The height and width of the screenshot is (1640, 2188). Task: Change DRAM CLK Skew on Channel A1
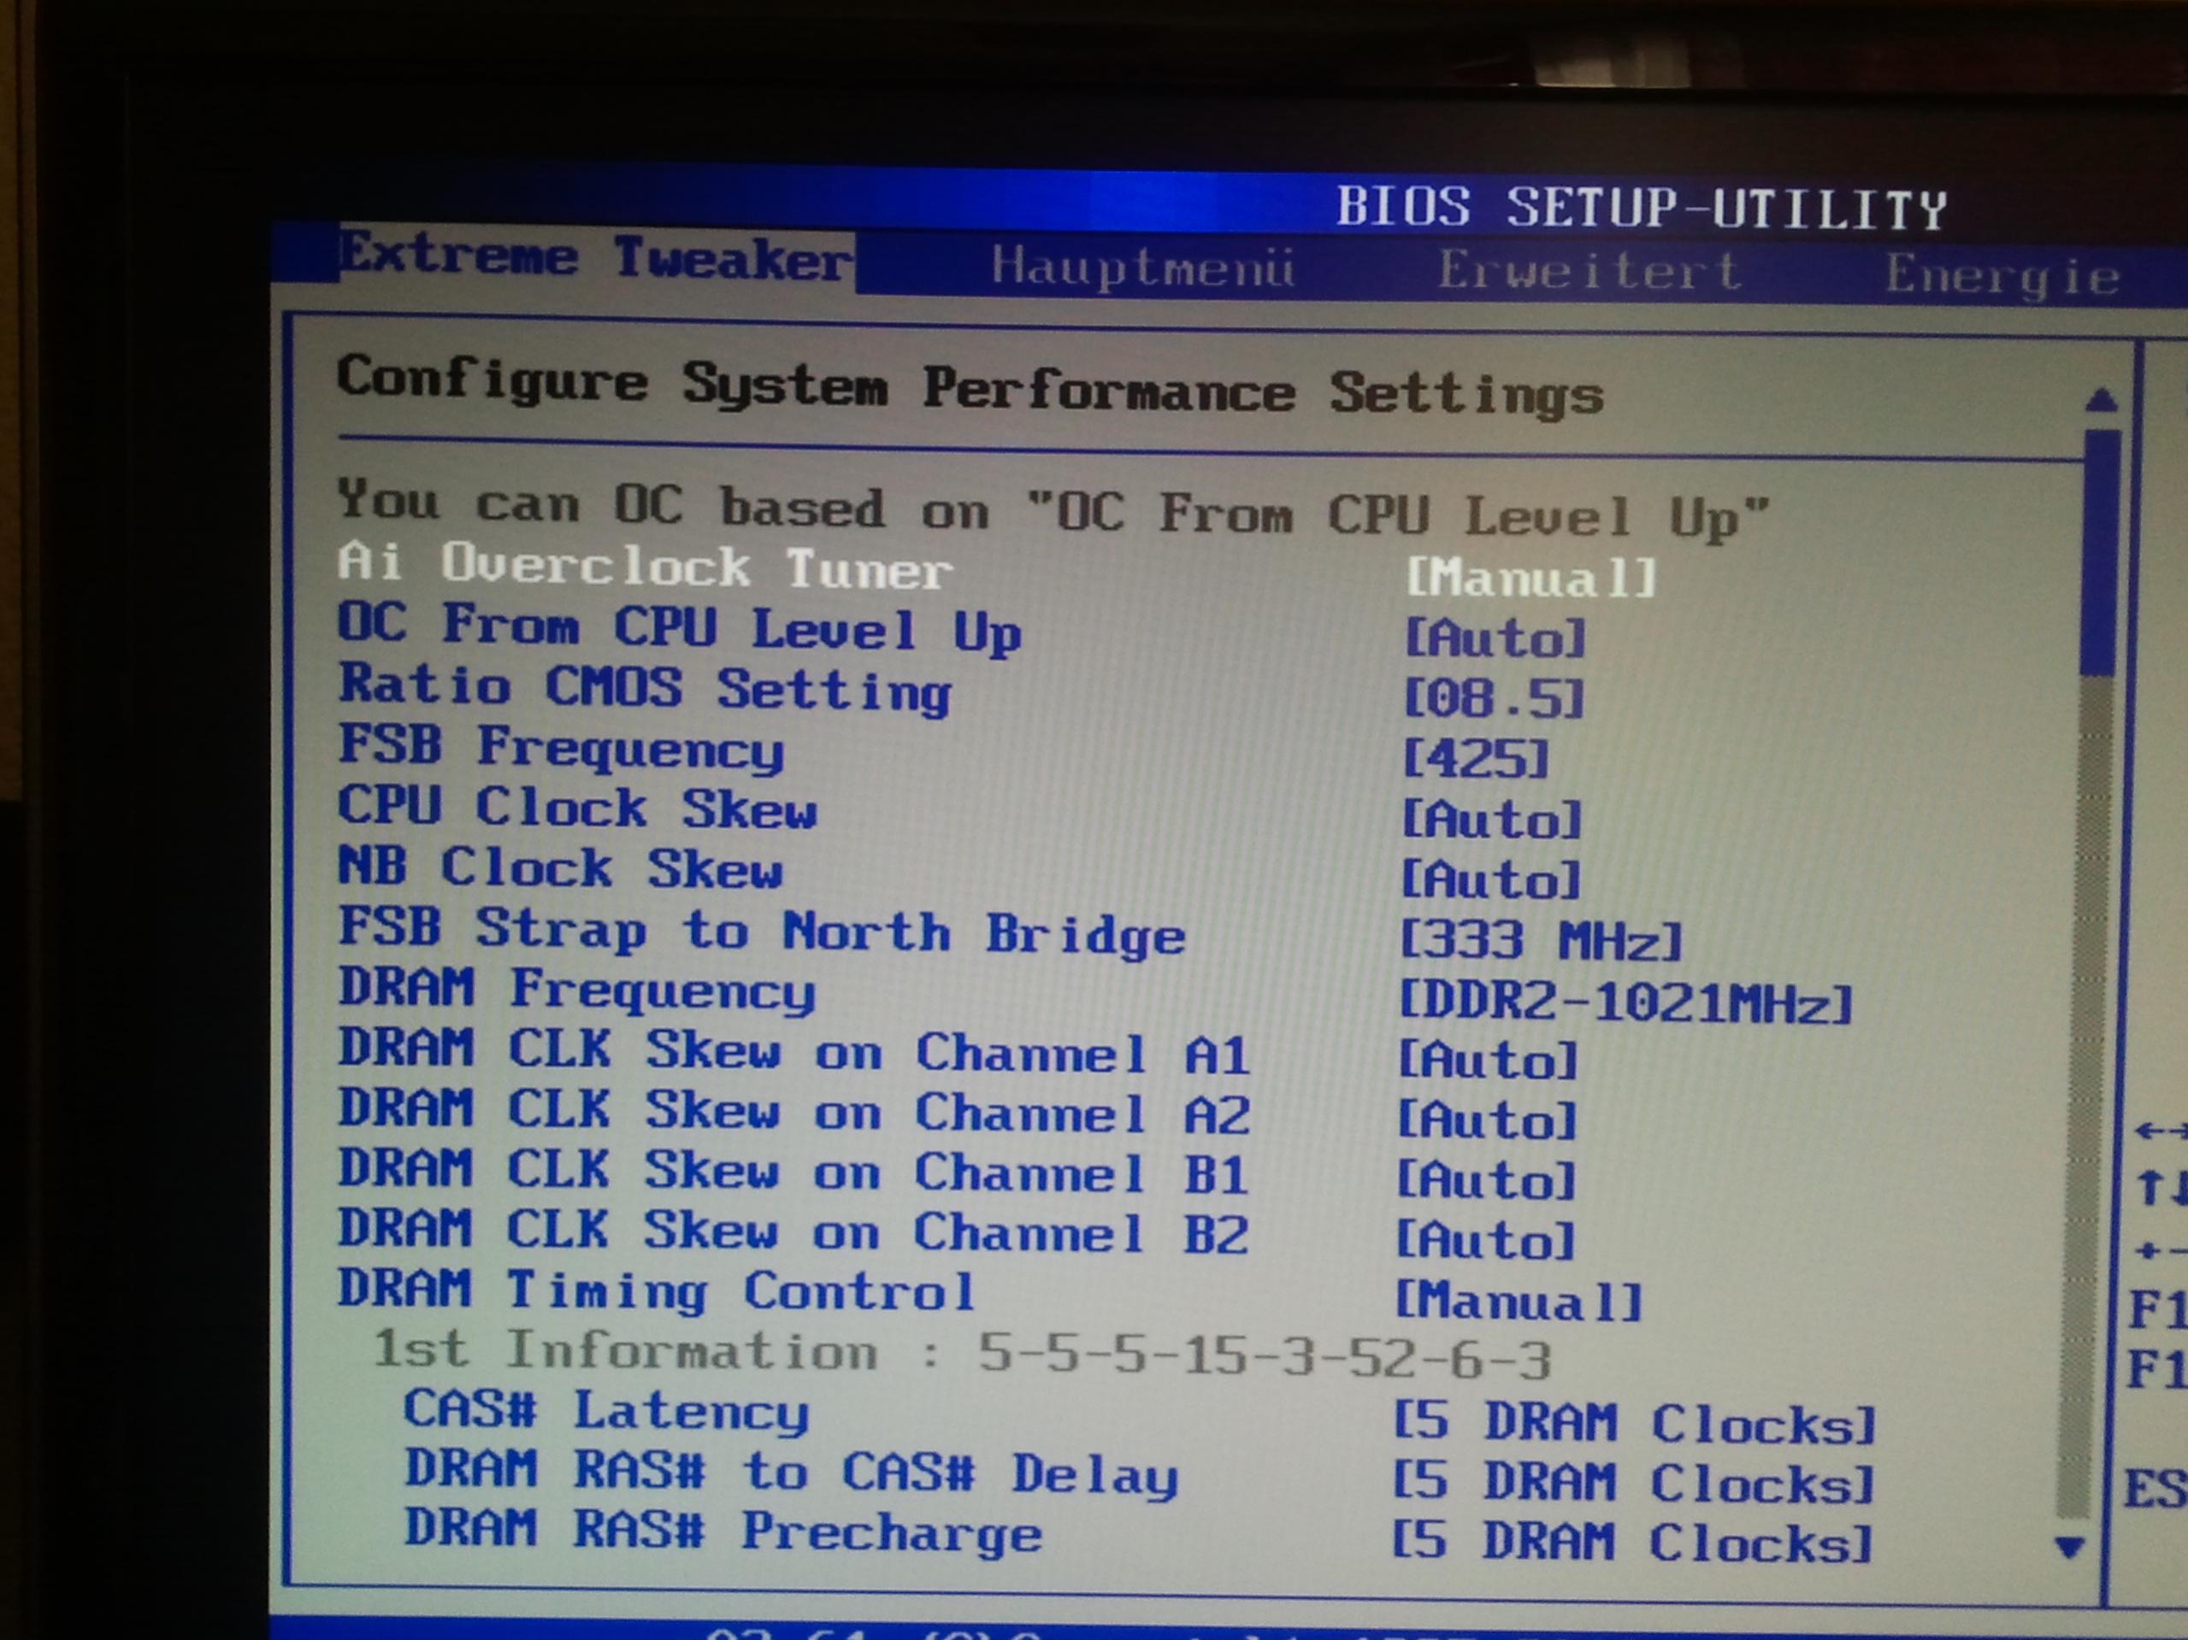(x=1487, y=1061)
